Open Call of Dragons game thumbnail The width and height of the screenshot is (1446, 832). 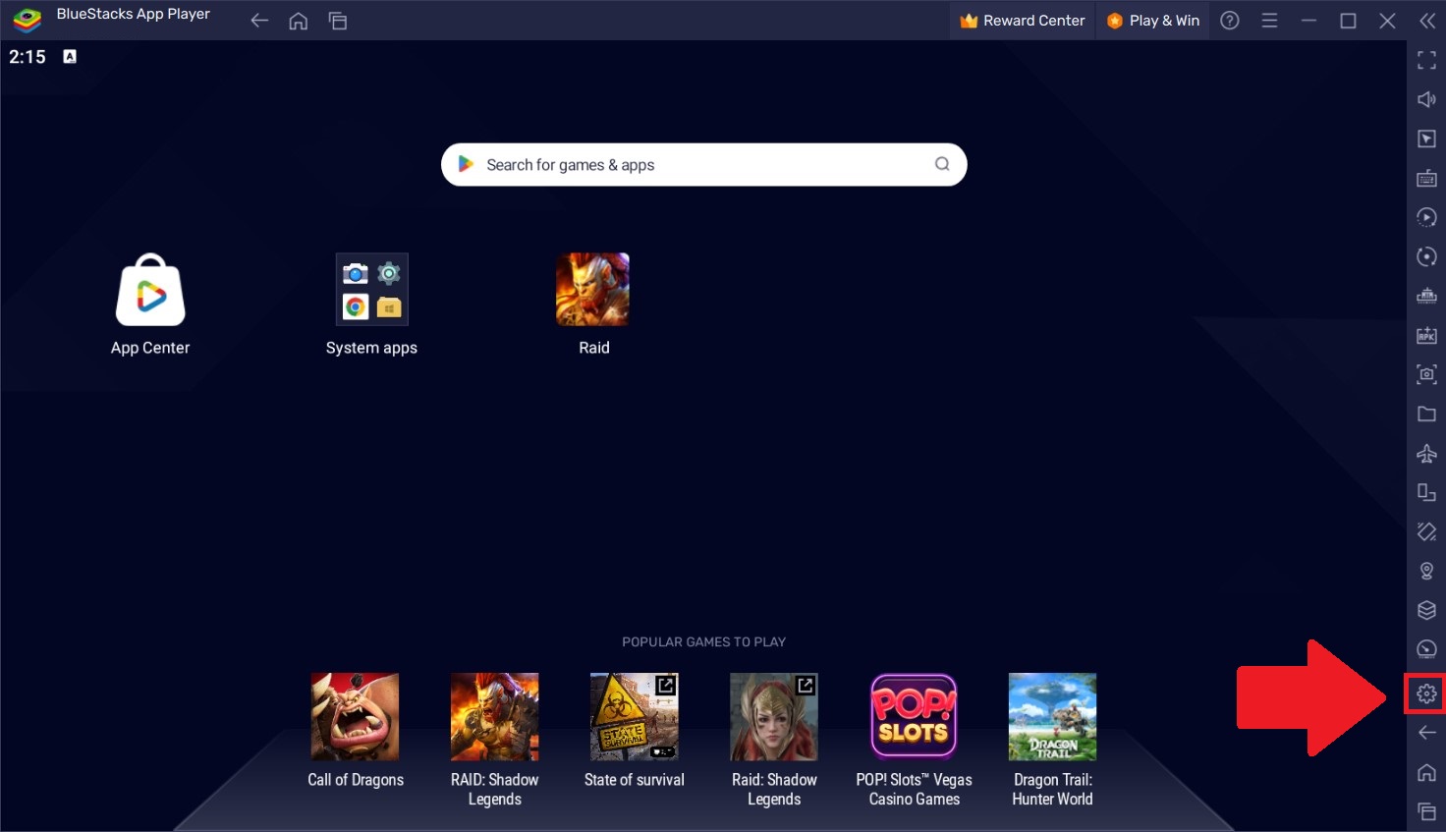click(355, 717)
